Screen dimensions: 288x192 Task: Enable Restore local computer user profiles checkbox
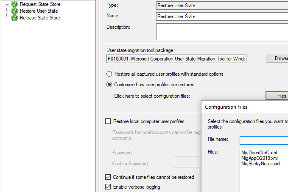[x=108, y=121]
